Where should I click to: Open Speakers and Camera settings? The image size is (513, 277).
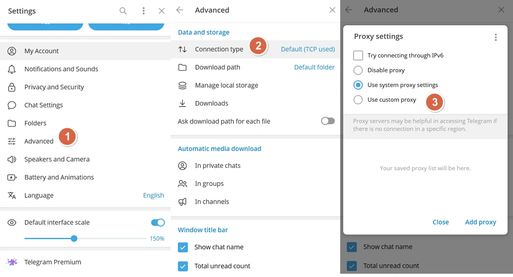85,159
